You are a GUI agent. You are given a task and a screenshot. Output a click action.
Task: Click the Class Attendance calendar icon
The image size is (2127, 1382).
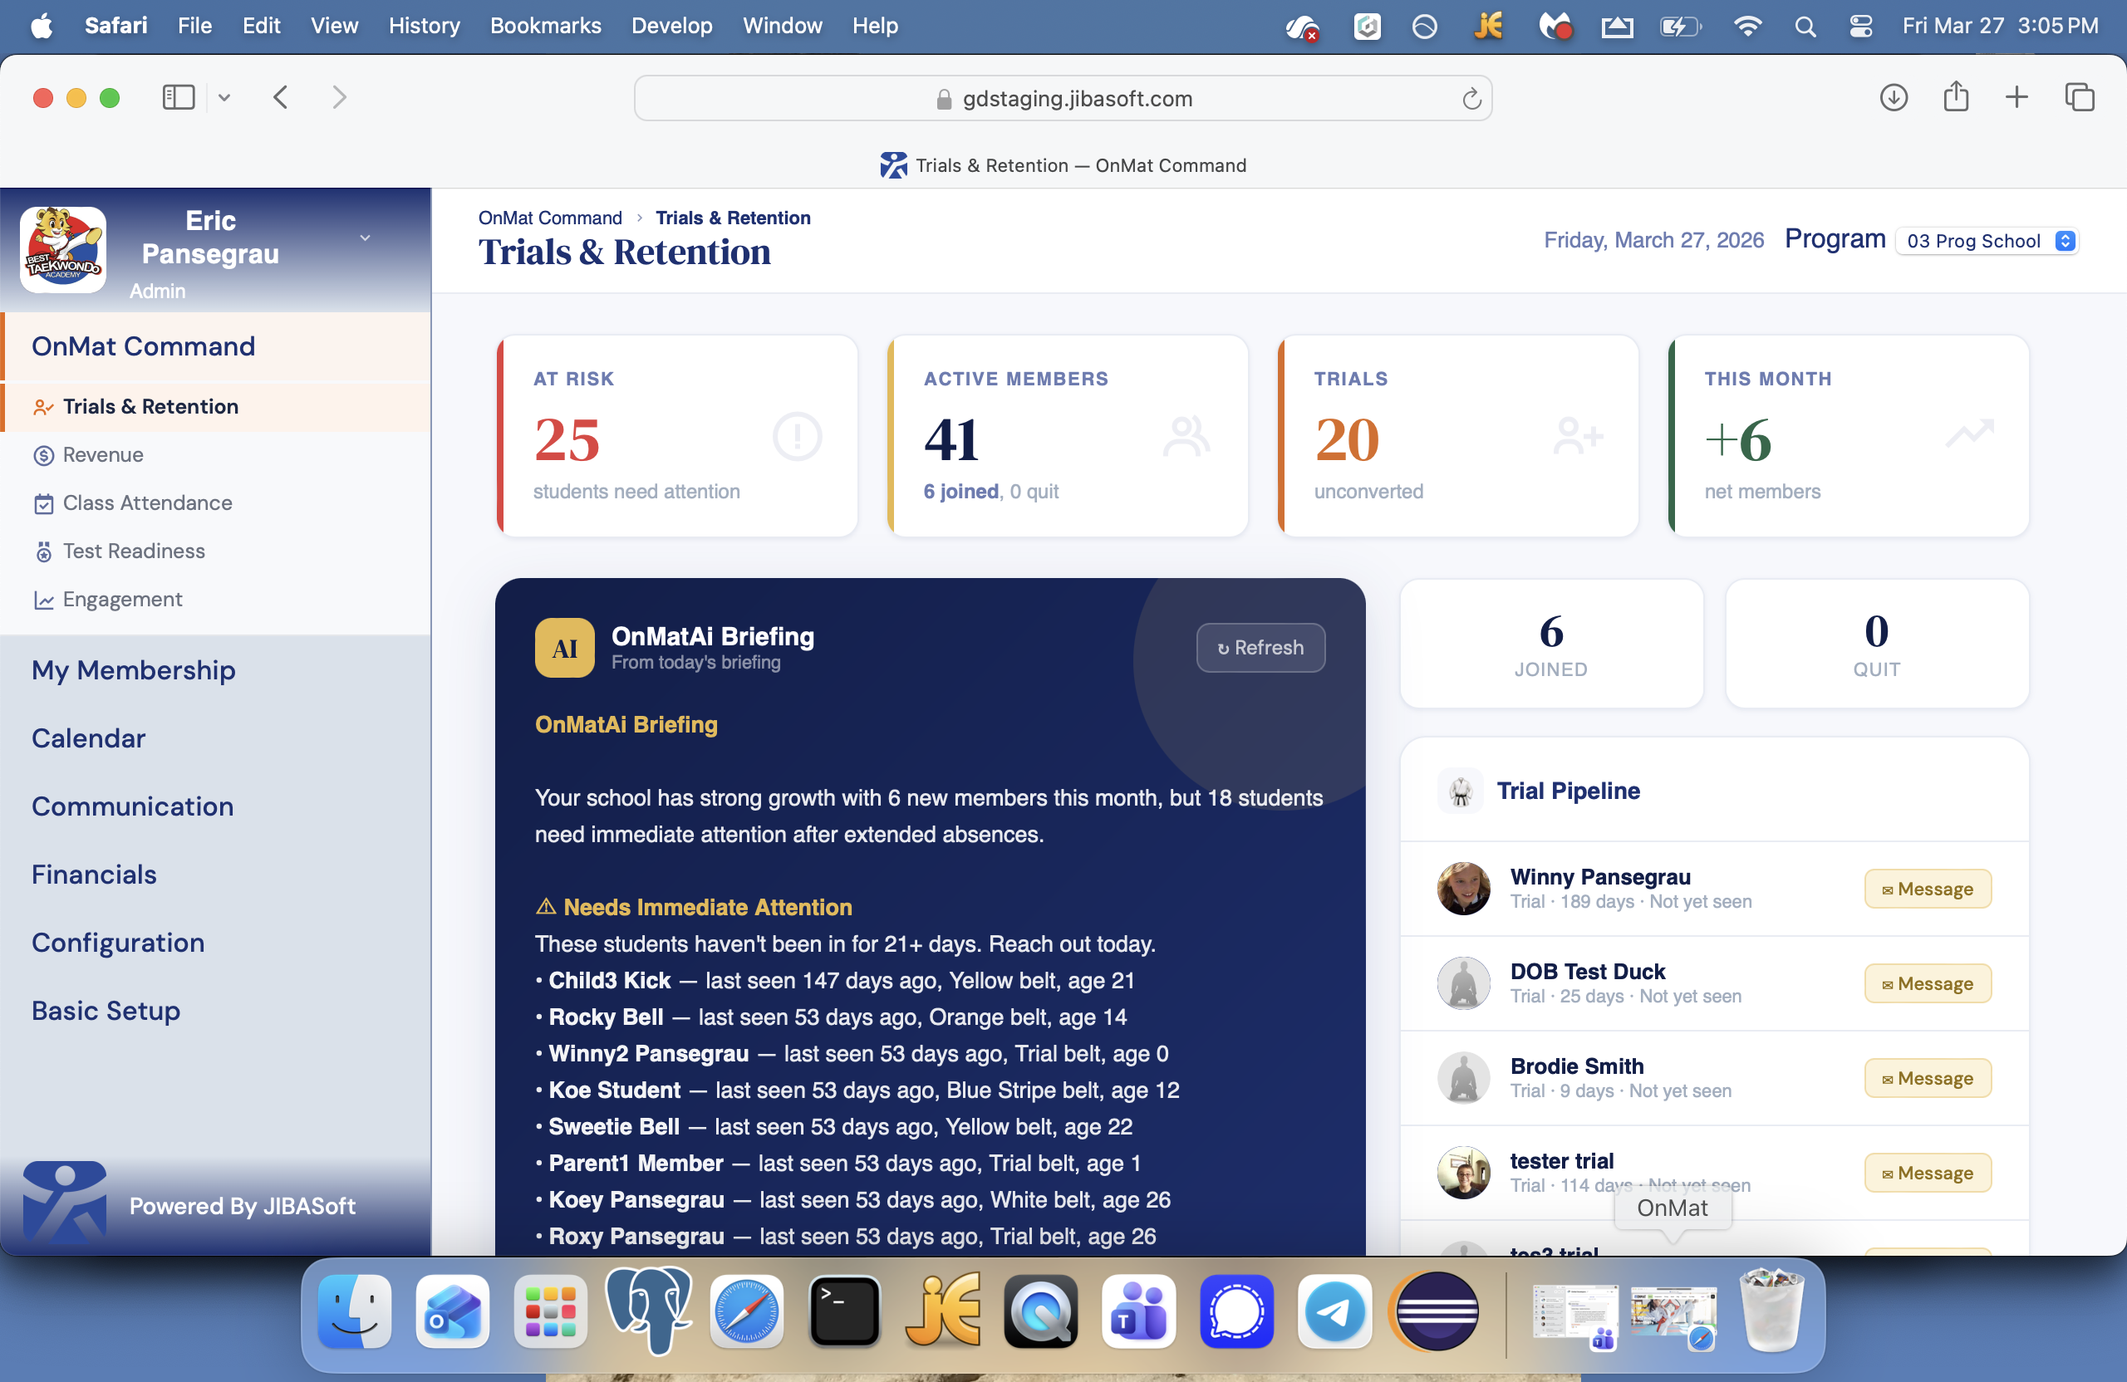pyautogui.click(x=43, y=504)
